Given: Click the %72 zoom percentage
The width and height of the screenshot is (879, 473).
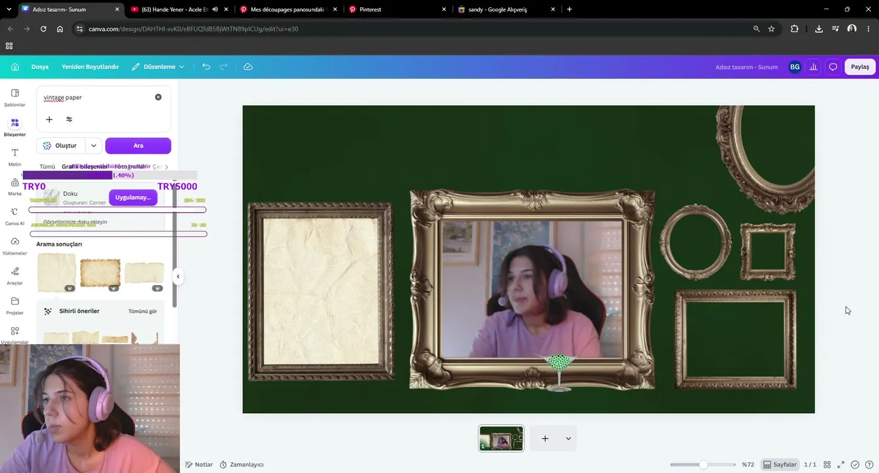Looking at the screenshot, I should coord(748,464).
